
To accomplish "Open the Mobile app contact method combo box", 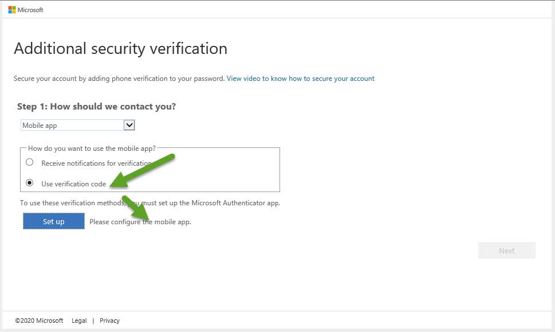I will [77, 125].
